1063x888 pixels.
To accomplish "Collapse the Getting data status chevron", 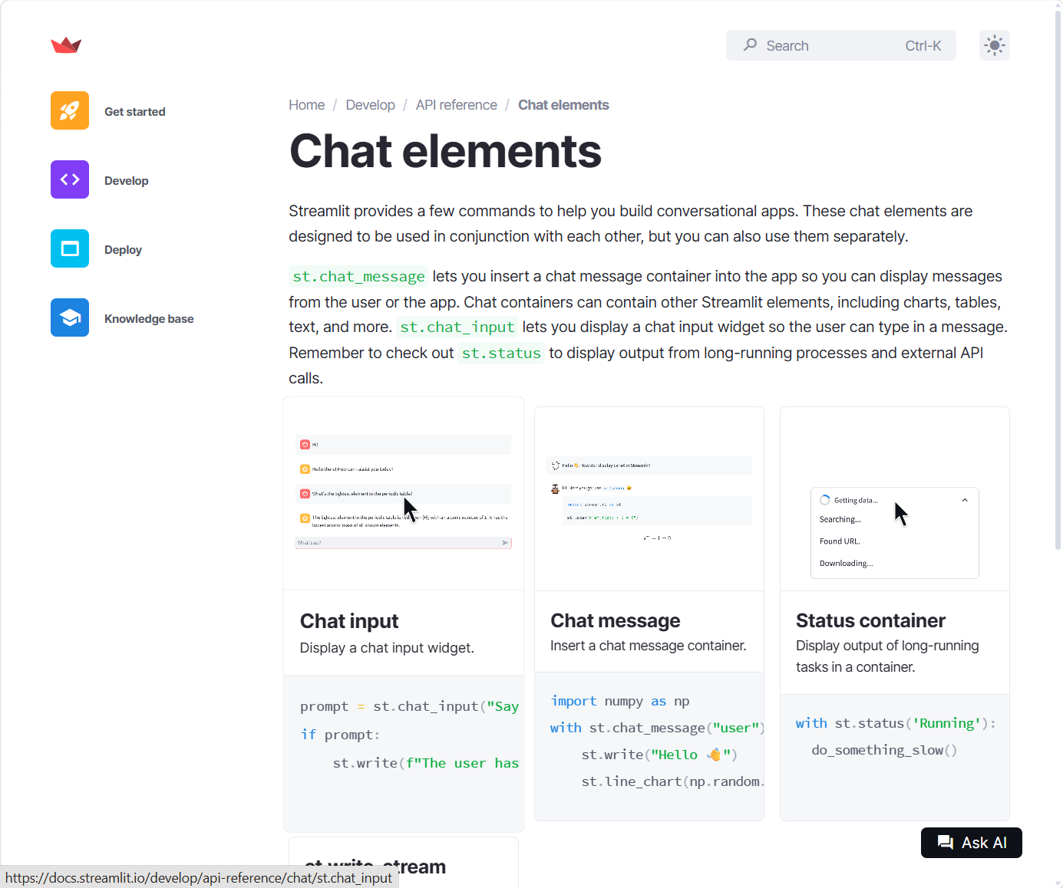I will (965, 500).
